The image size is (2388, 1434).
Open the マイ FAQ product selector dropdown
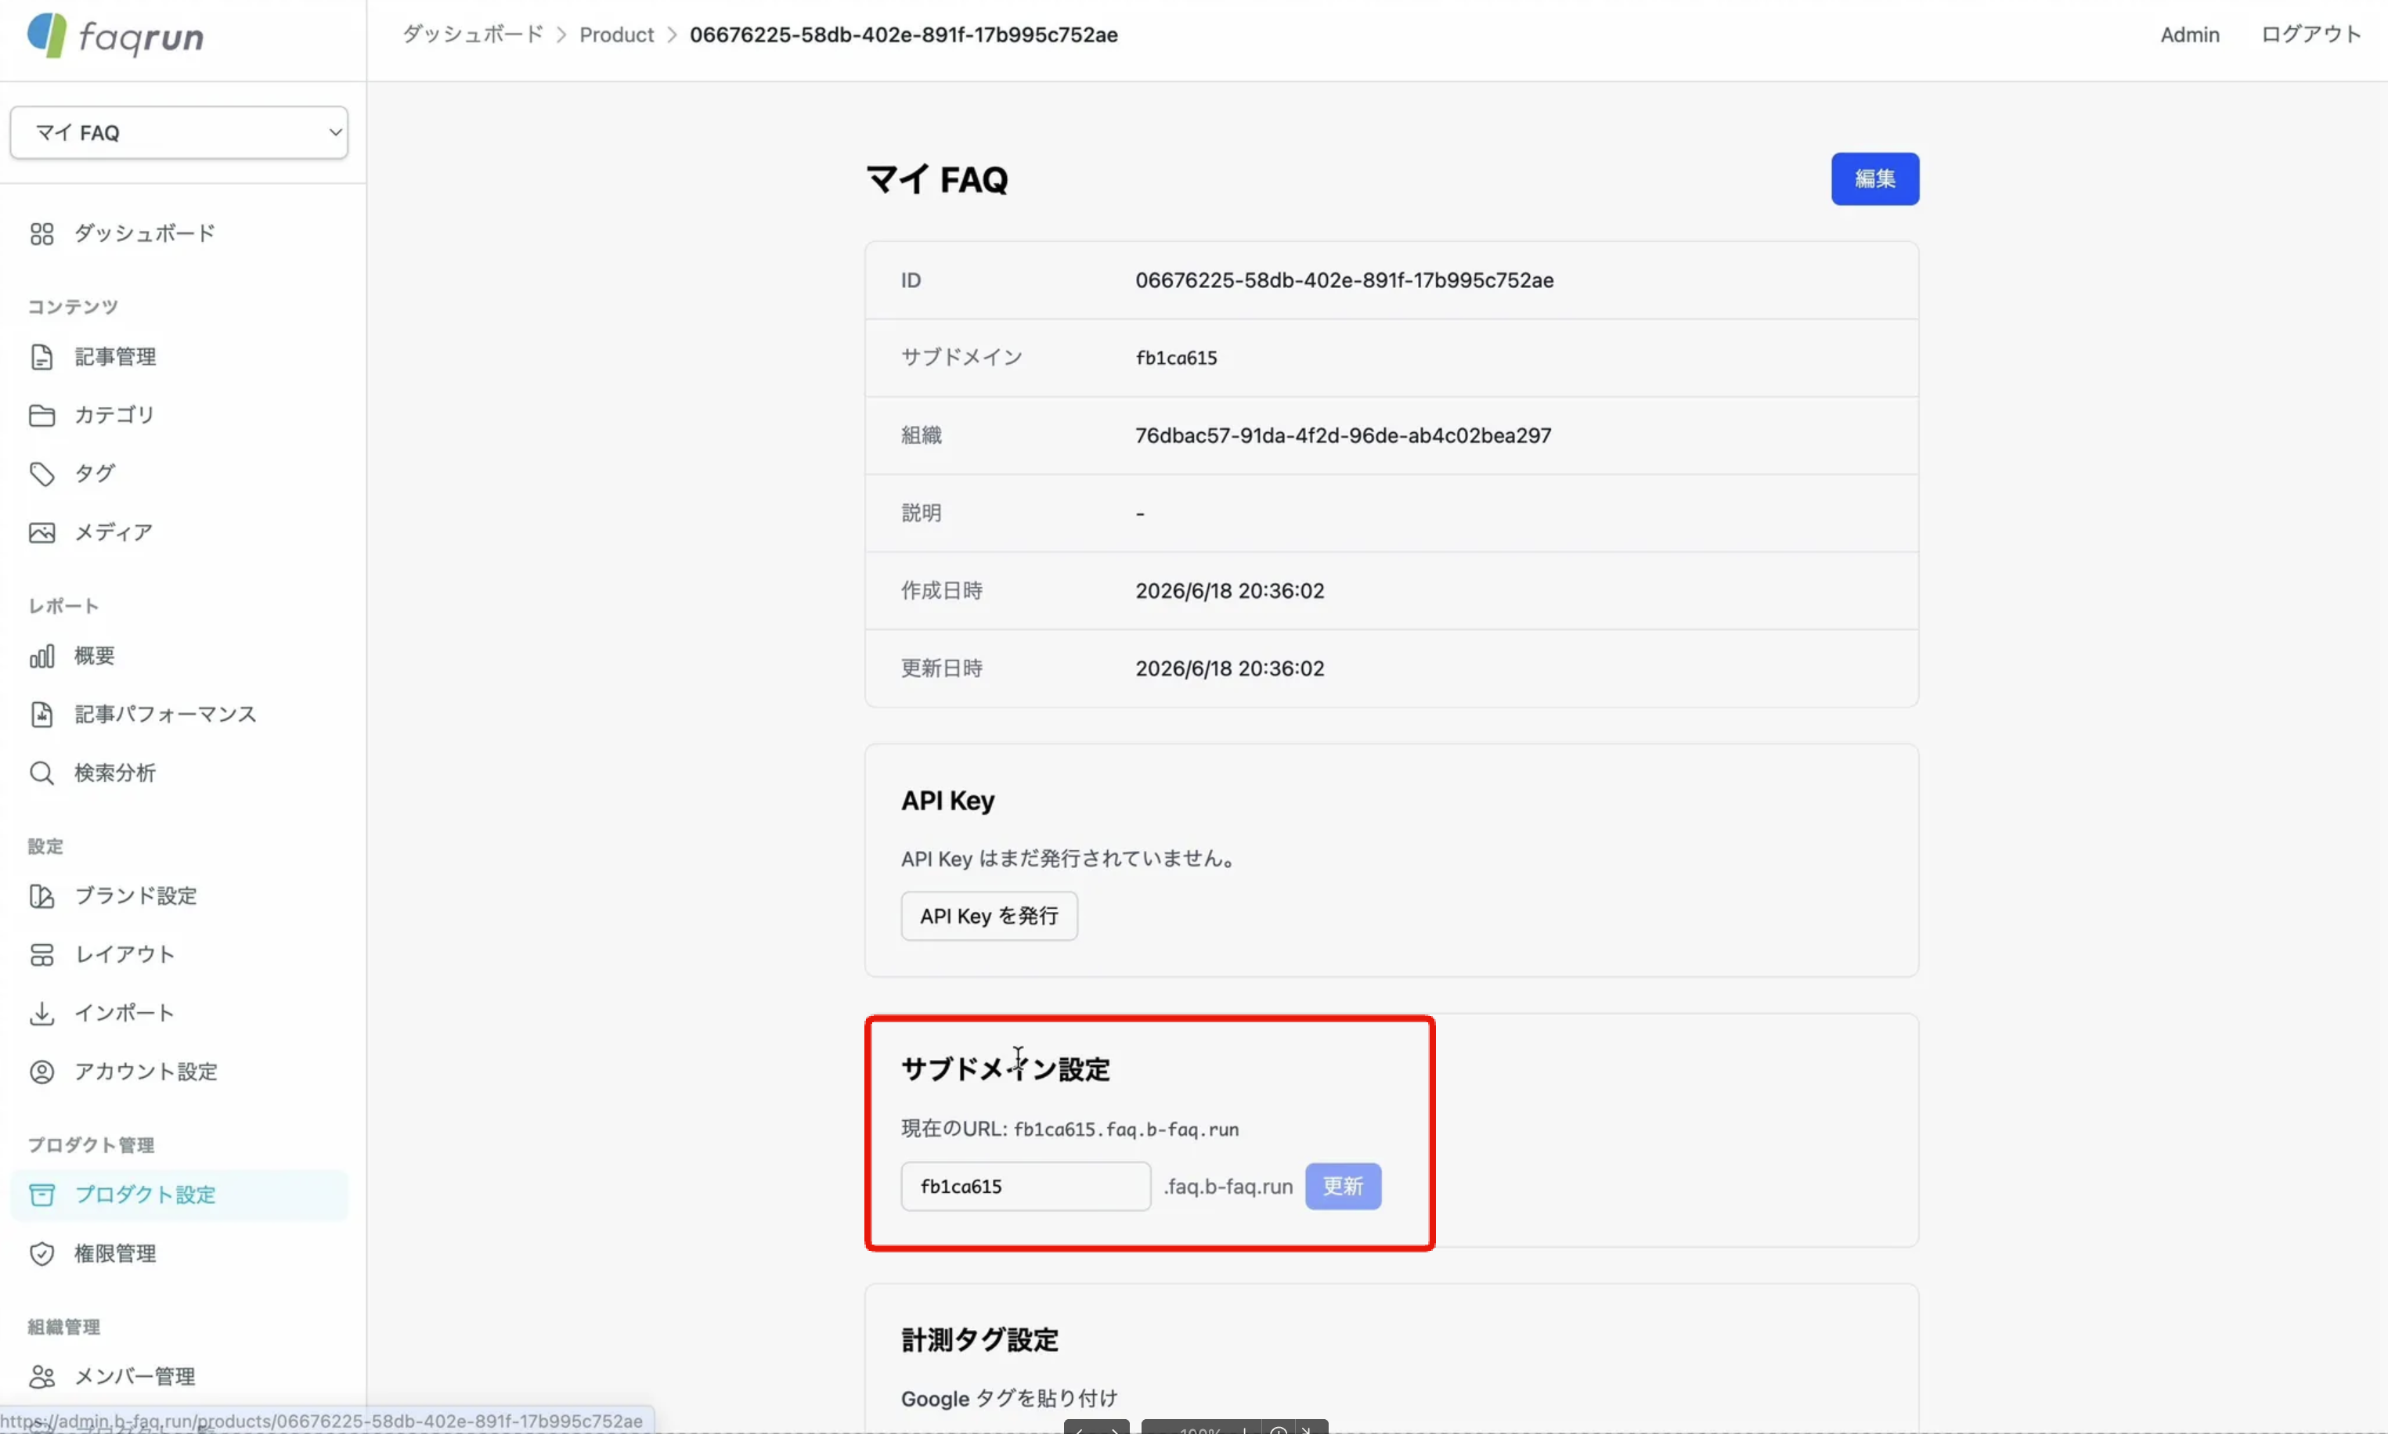[x=179, y=132]
